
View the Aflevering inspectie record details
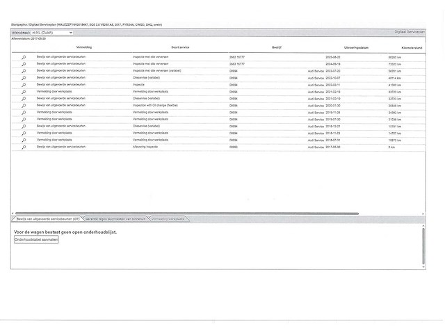pyautogui.click(x=24, y=147)
